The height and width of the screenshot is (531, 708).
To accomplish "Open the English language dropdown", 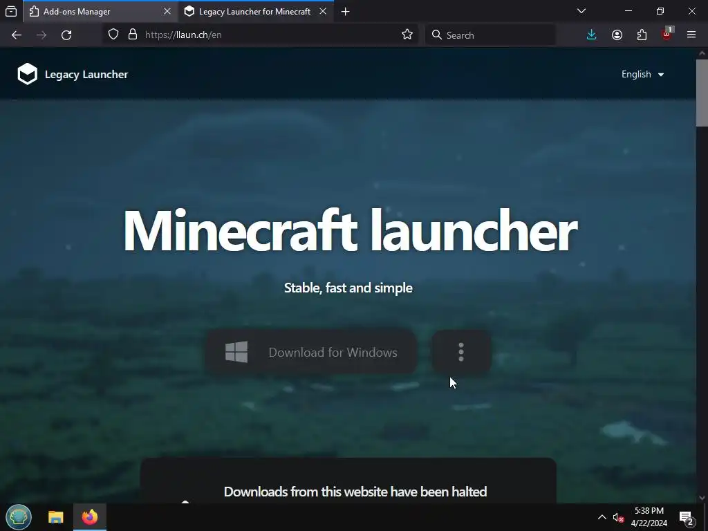I will 642,75.
